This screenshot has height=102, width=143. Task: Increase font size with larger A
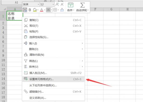tap(57, 4)
